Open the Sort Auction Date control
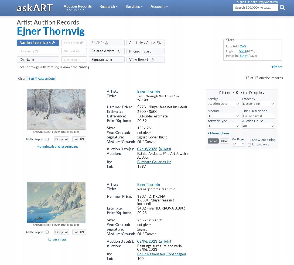The width and height of the screenshot is (294, 265). click(42, 79)
